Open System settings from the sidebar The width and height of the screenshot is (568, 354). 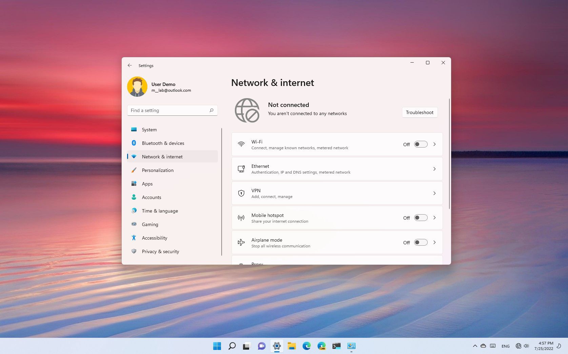coord(149,130)
